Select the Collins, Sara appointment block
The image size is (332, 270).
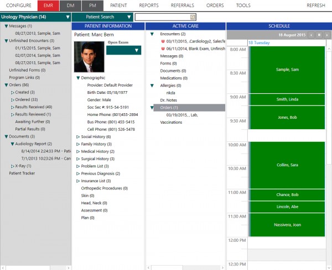(x=287, y=165)
